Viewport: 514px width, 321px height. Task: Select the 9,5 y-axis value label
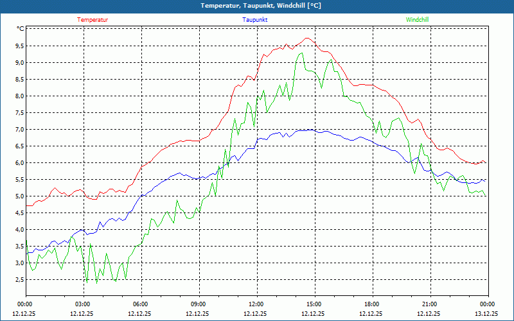tap(19, 46)
